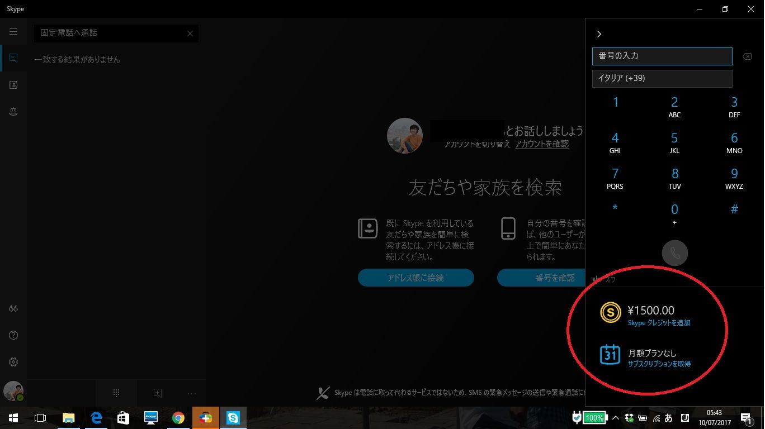Click 一致する結果がありません text
765x429 pixels.
(77, 59)
